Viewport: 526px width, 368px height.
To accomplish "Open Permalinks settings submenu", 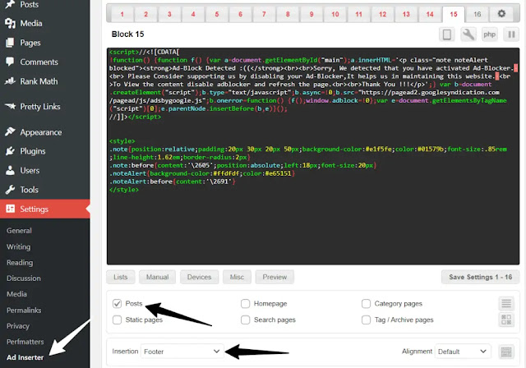I will pyautogui.click(x=24, y=310).
